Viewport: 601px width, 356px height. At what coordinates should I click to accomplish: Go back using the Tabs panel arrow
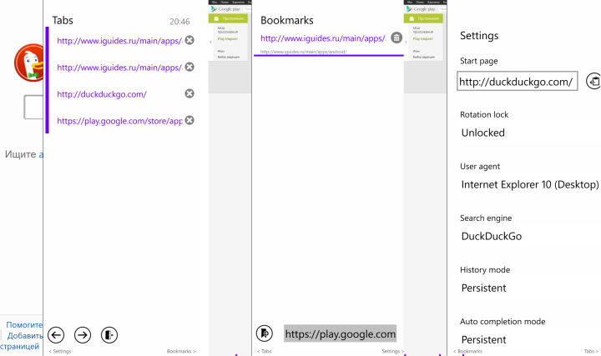(56, 335)
